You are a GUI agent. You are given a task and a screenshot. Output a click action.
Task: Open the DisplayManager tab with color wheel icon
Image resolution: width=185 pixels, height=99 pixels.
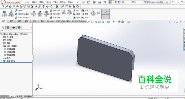click(19, 28)
